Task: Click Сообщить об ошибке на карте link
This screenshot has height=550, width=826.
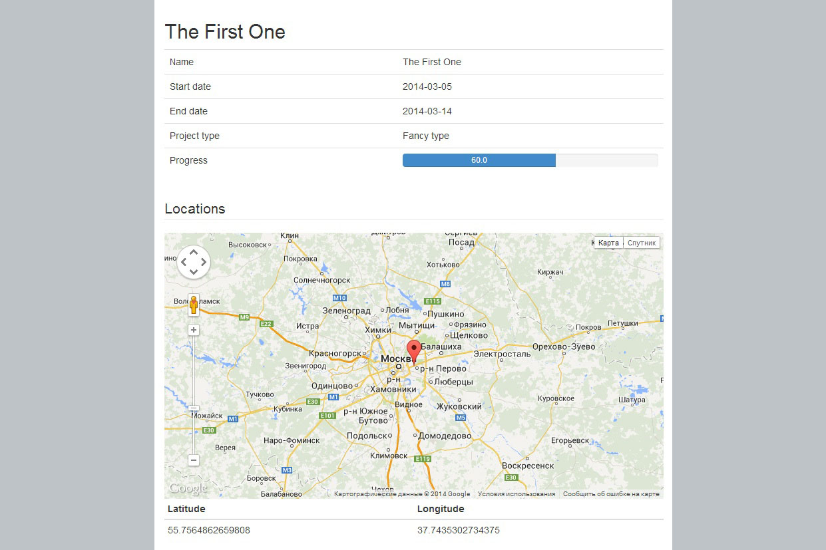Action: coord(611,494)
